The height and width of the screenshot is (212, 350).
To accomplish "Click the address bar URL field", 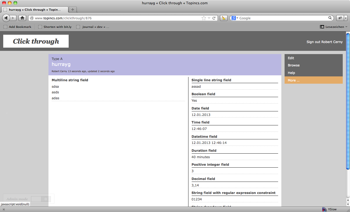I will pos(116,18).
